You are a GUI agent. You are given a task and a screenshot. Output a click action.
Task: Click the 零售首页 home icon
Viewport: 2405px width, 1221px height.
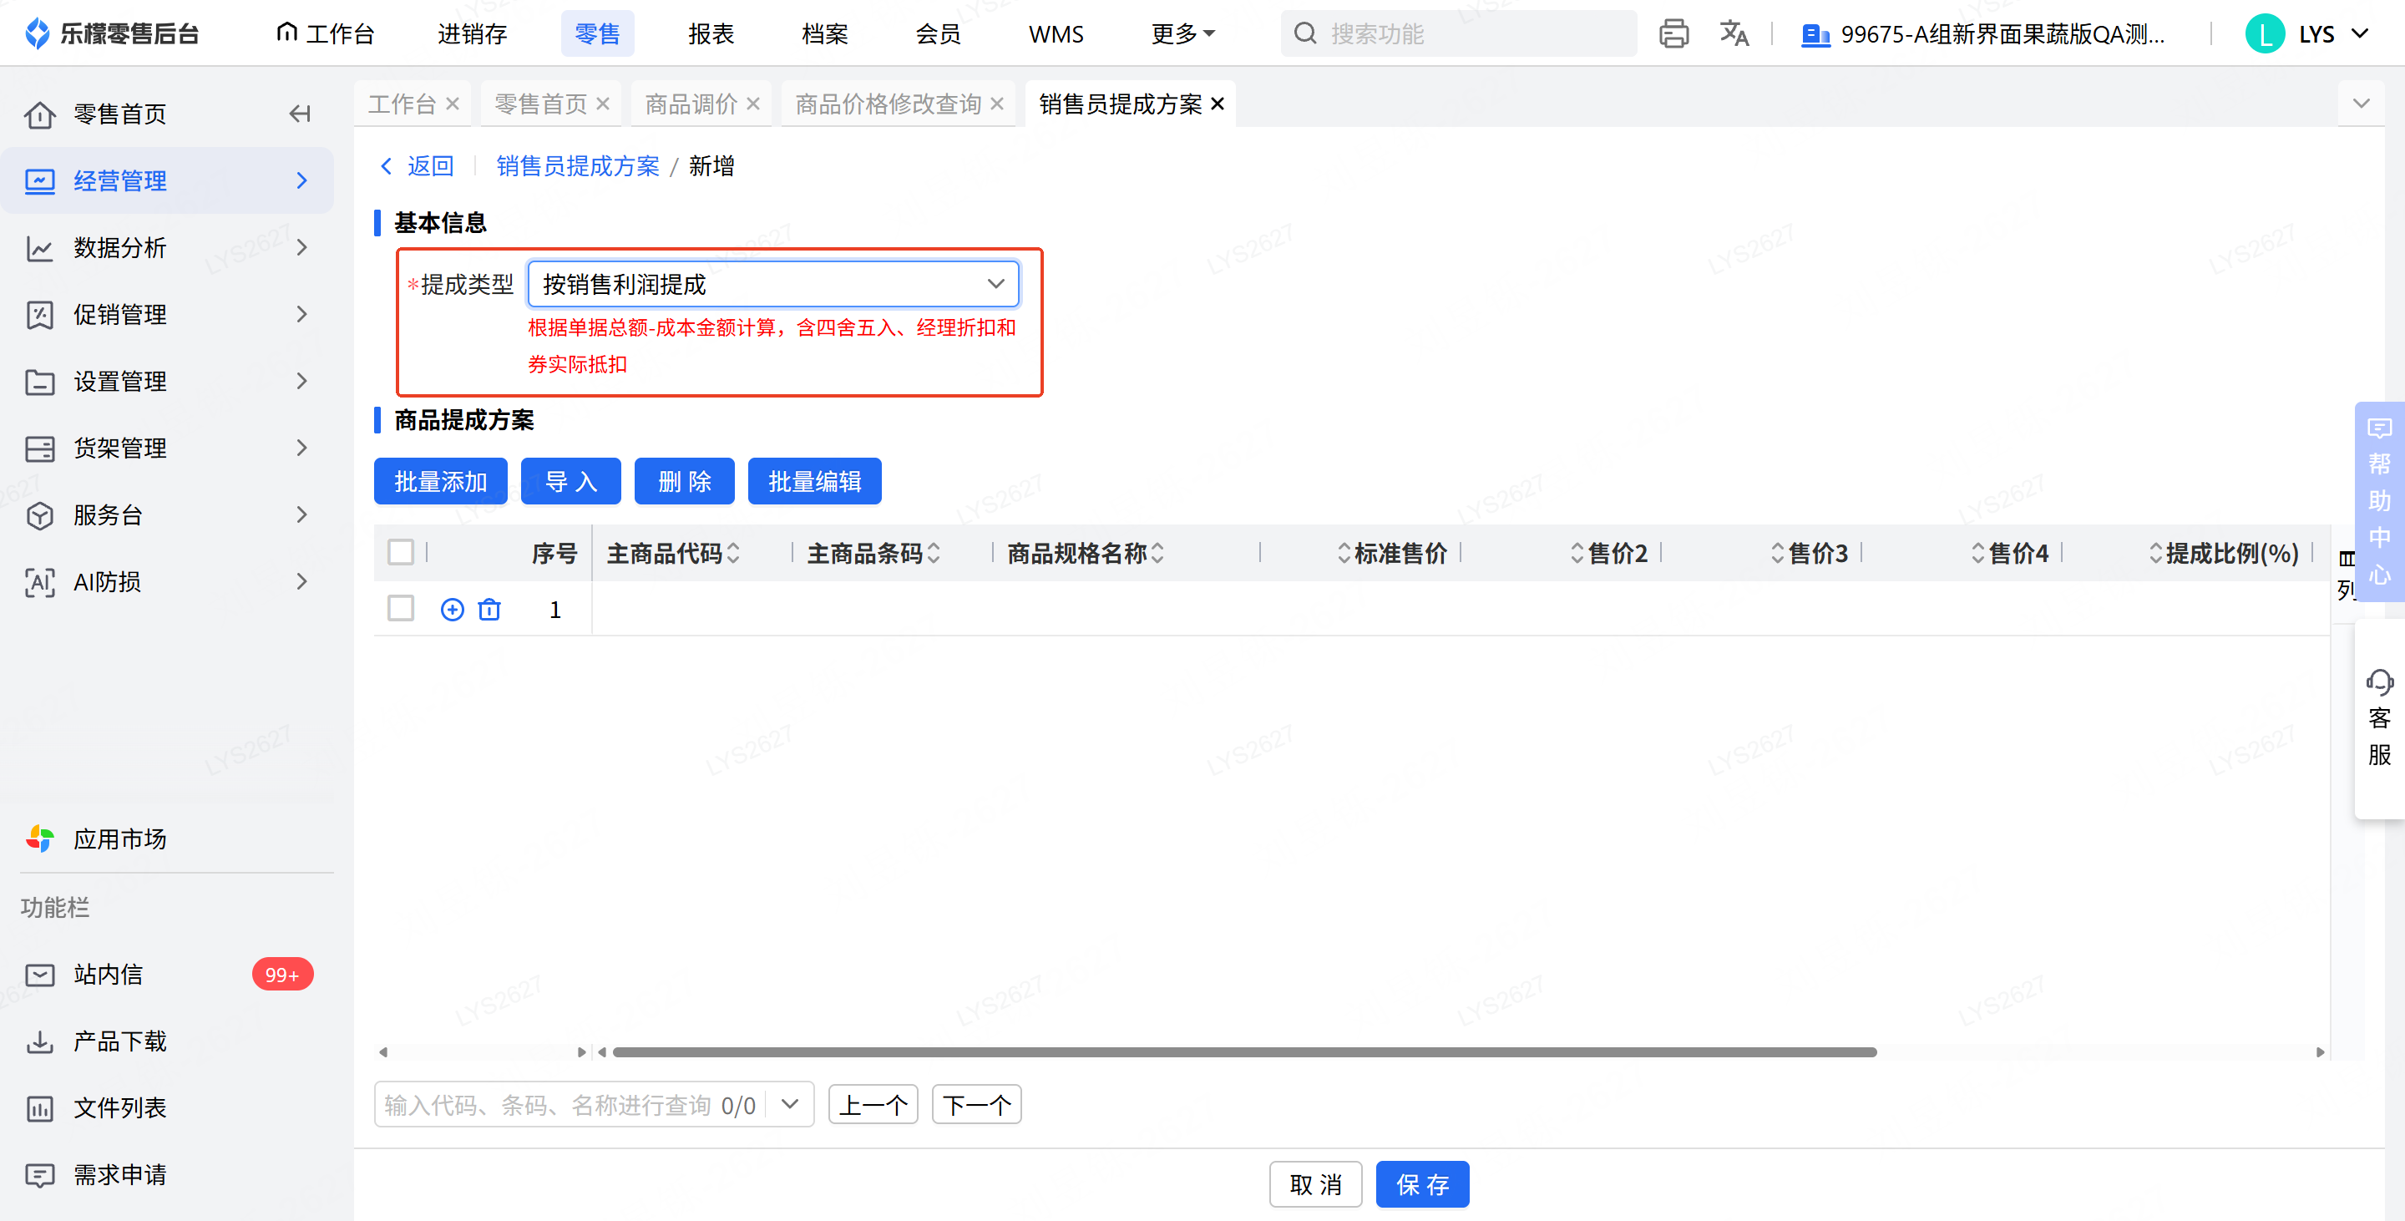[x=39, y=114]
